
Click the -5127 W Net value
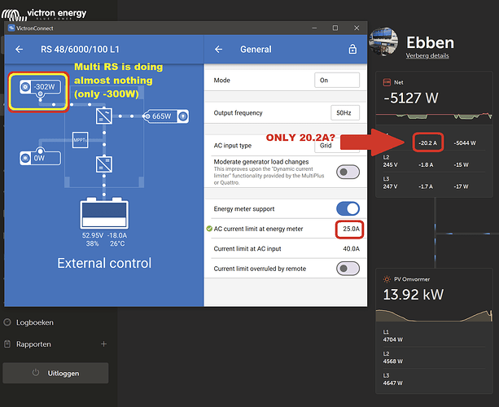[x=411, y=98]
